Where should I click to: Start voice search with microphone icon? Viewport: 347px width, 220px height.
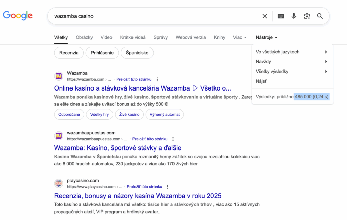click(294, 16)
